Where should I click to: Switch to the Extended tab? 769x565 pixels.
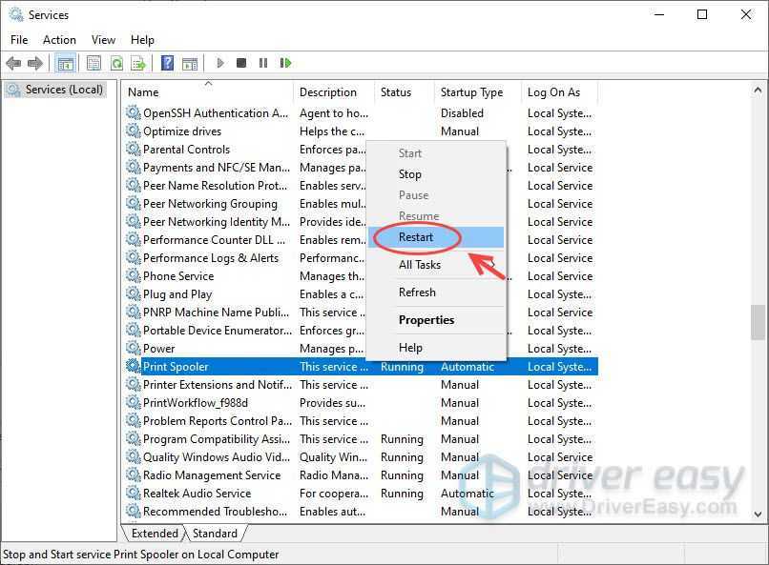click(155, 534)
